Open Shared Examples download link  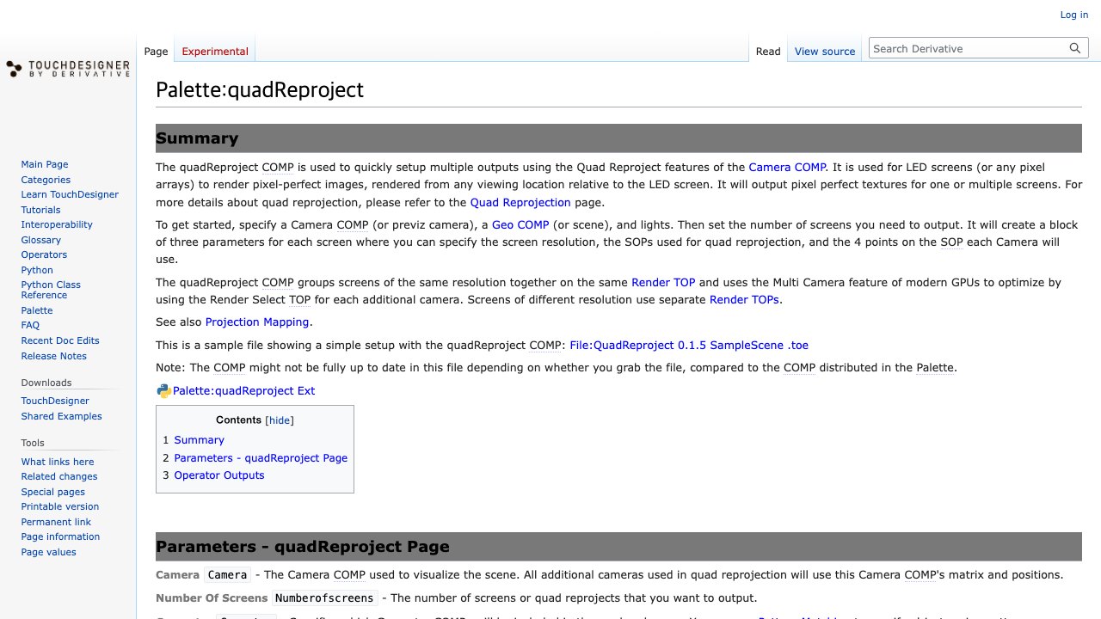(x=61, y=417)
